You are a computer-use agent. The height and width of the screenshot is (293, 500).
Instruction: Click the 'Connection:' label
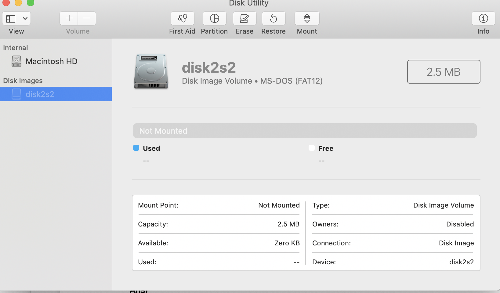click(332, 243)
